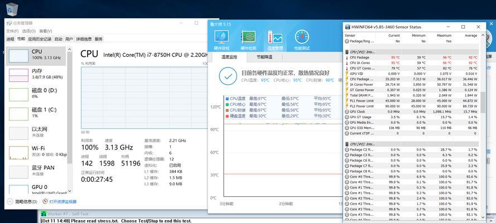Select 磁盘 1 (C:) performance item
Image resolution: width=496 pixels, height=223 pixels.
(36, 113)
